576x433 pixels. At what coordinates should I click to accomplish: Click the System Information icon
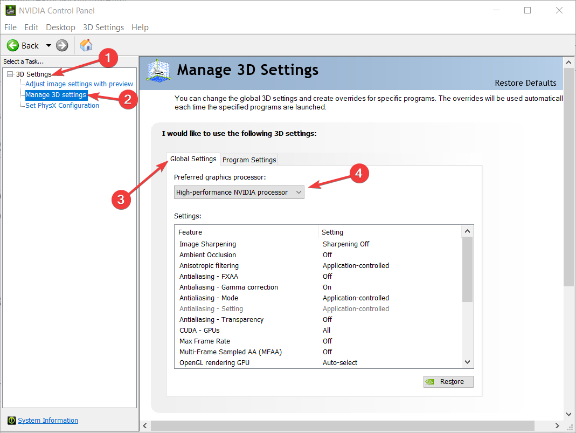12,420
